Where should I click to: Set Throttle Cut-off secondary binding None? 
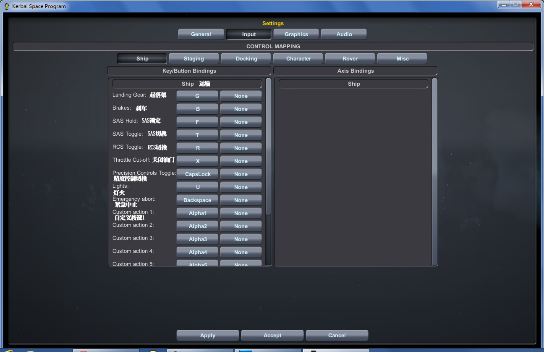click(241, 161)
